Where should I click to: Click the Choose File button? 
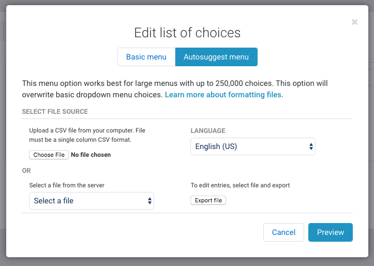[x=49, y=155]
